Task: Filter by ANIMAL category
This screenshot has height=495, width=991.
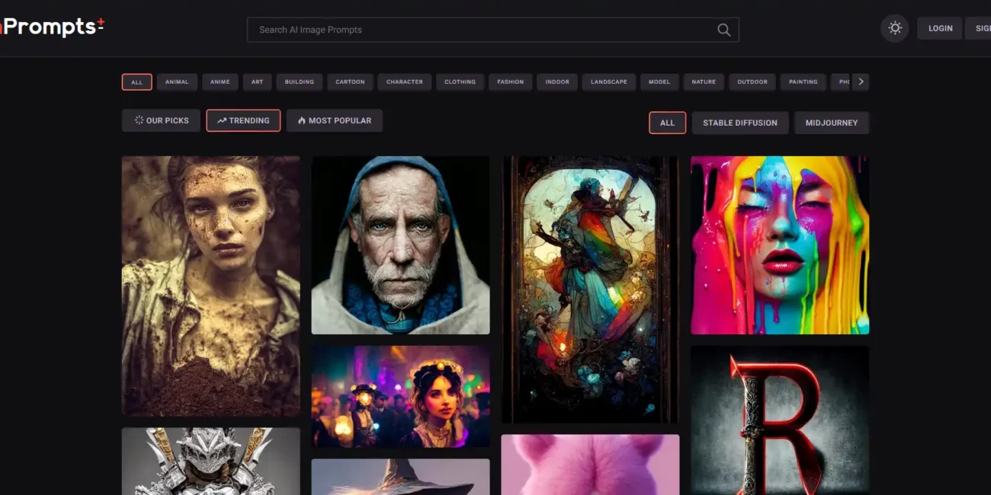Action: coord(177,82)
